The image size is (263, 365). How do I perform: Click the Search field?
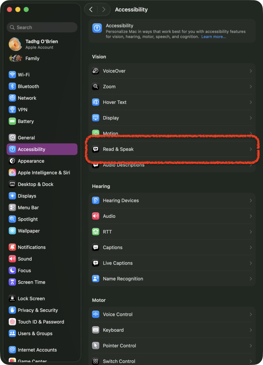(x=42, y=27)
